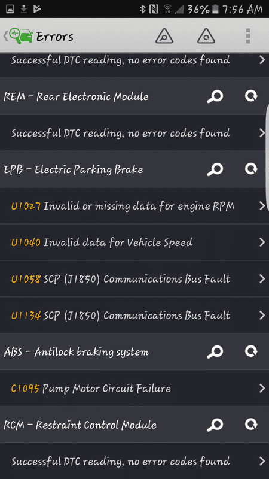The width and height of the screenshot is (269, 479).
Task: Tap magnifier for ABS Antilock braking system
Action: point(215,352)
